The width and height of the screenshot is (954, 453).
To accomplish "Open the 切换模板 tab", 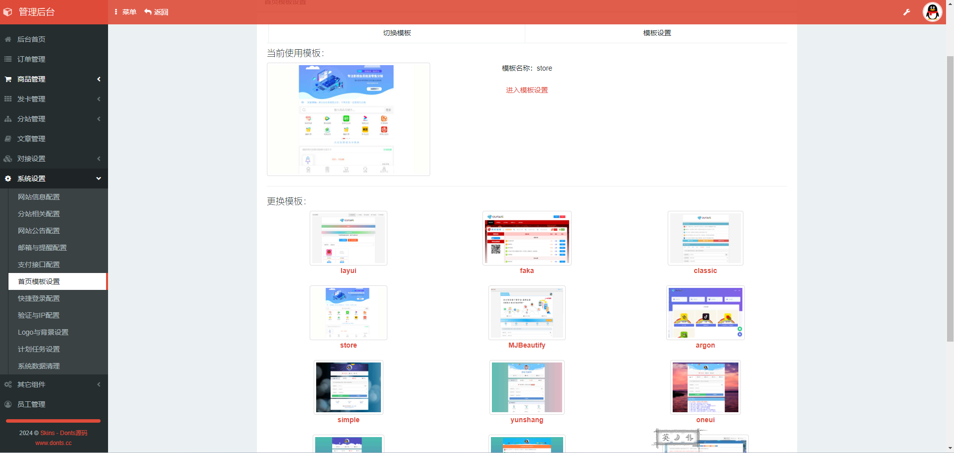I will click(396, 33).
